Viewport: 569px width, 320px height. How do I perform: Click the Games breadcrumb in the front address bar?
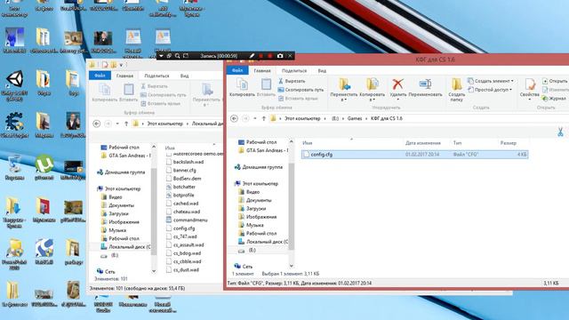click(x=355, y=118)
